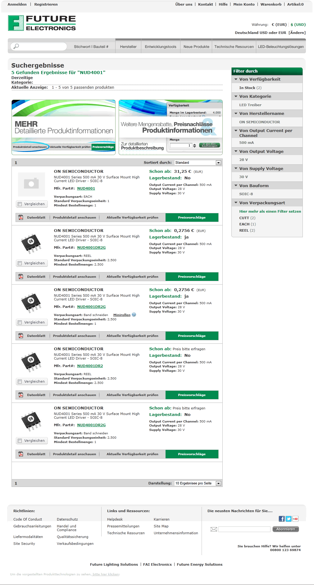Click the search magnifier icon
314x585 pixels.
point(16,46)
